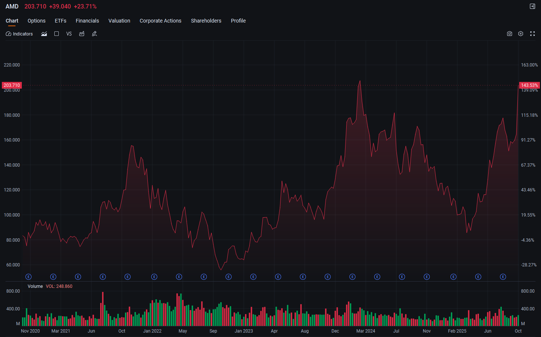Click the Mar 2021 date label
The width and height of the screenshot is (541, 337).
[61, 331]
